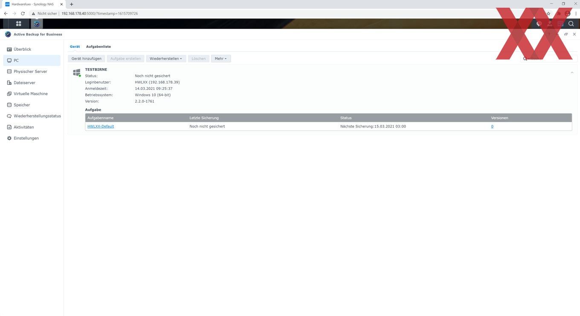
Task: Switch to the Aufgabenliste tab
Action: (x=99, y=46)
